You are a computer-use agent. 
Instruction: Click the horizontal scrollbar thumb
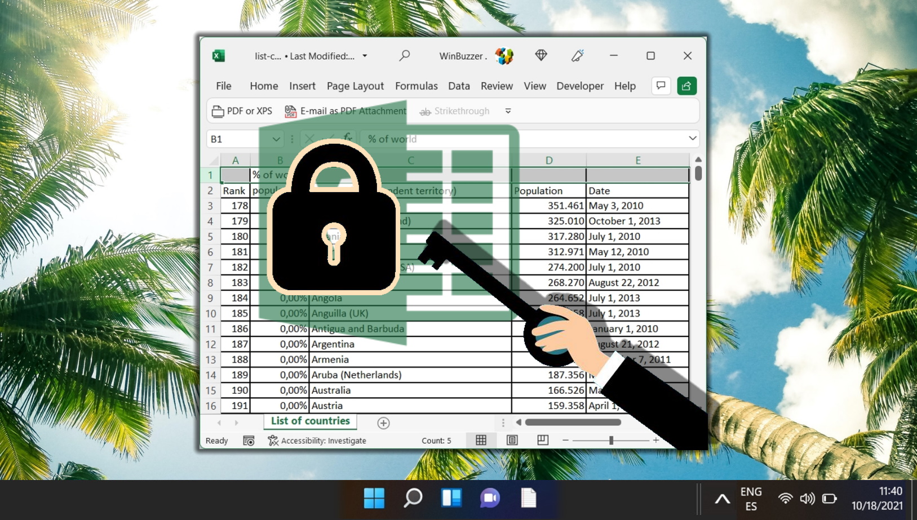click(573, 422)
